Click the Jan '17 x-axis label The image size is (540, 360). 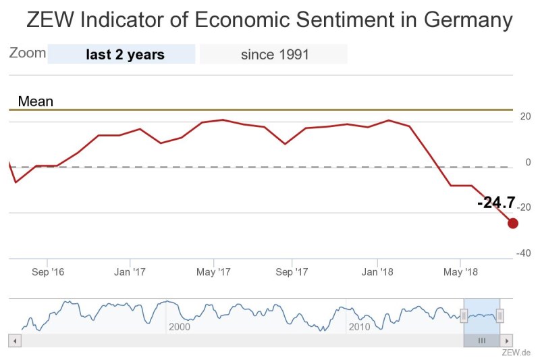pyautogui.click(x=130, y=272)
